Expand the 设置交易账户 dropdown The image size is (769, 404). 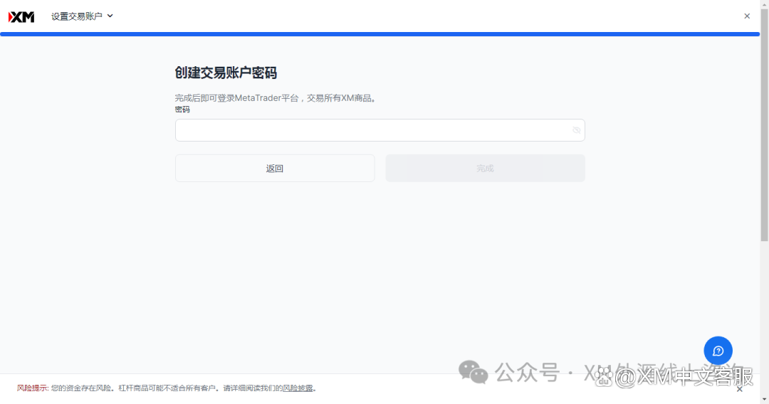[x=82, y=16]
